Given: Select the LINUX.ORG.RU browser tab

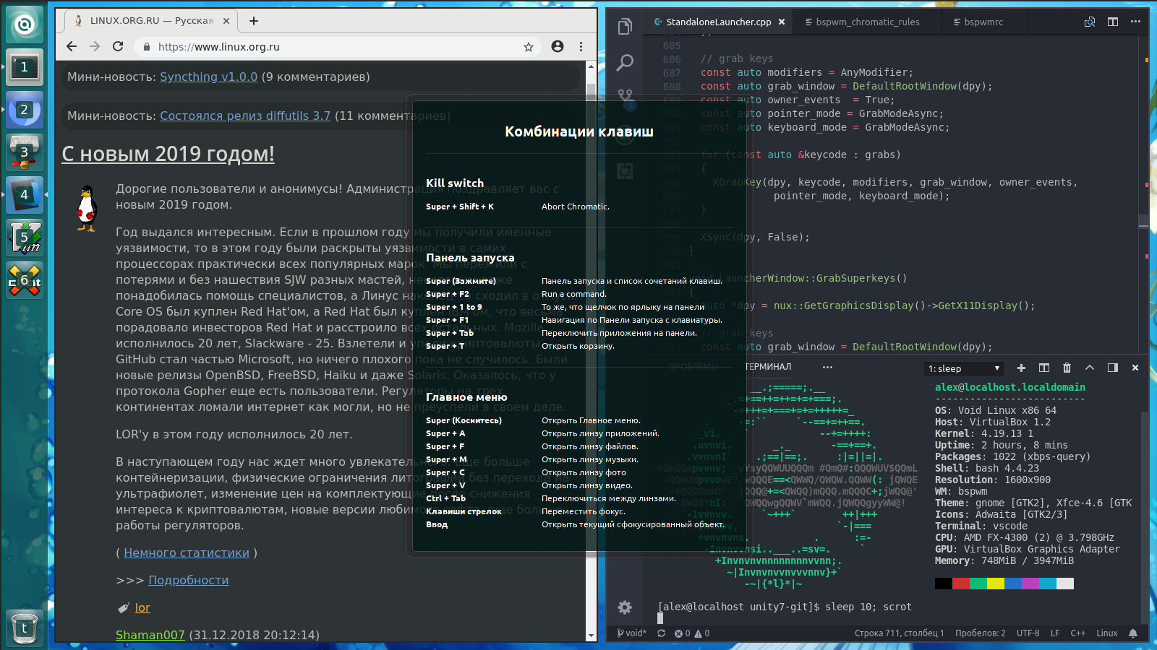Looking at the screenshot, I should pyautogui.click(x=152, y=21).
